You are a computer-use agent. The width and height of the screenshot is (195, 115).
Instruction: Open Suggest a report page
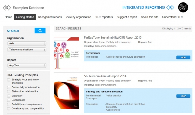click(x=127, y=17)
